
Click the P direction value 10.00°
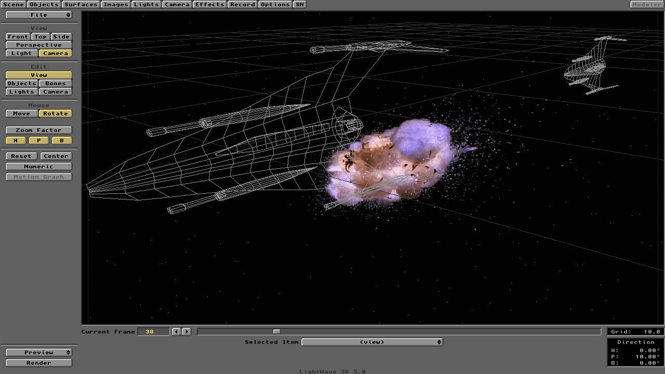[x=647, y=357]
